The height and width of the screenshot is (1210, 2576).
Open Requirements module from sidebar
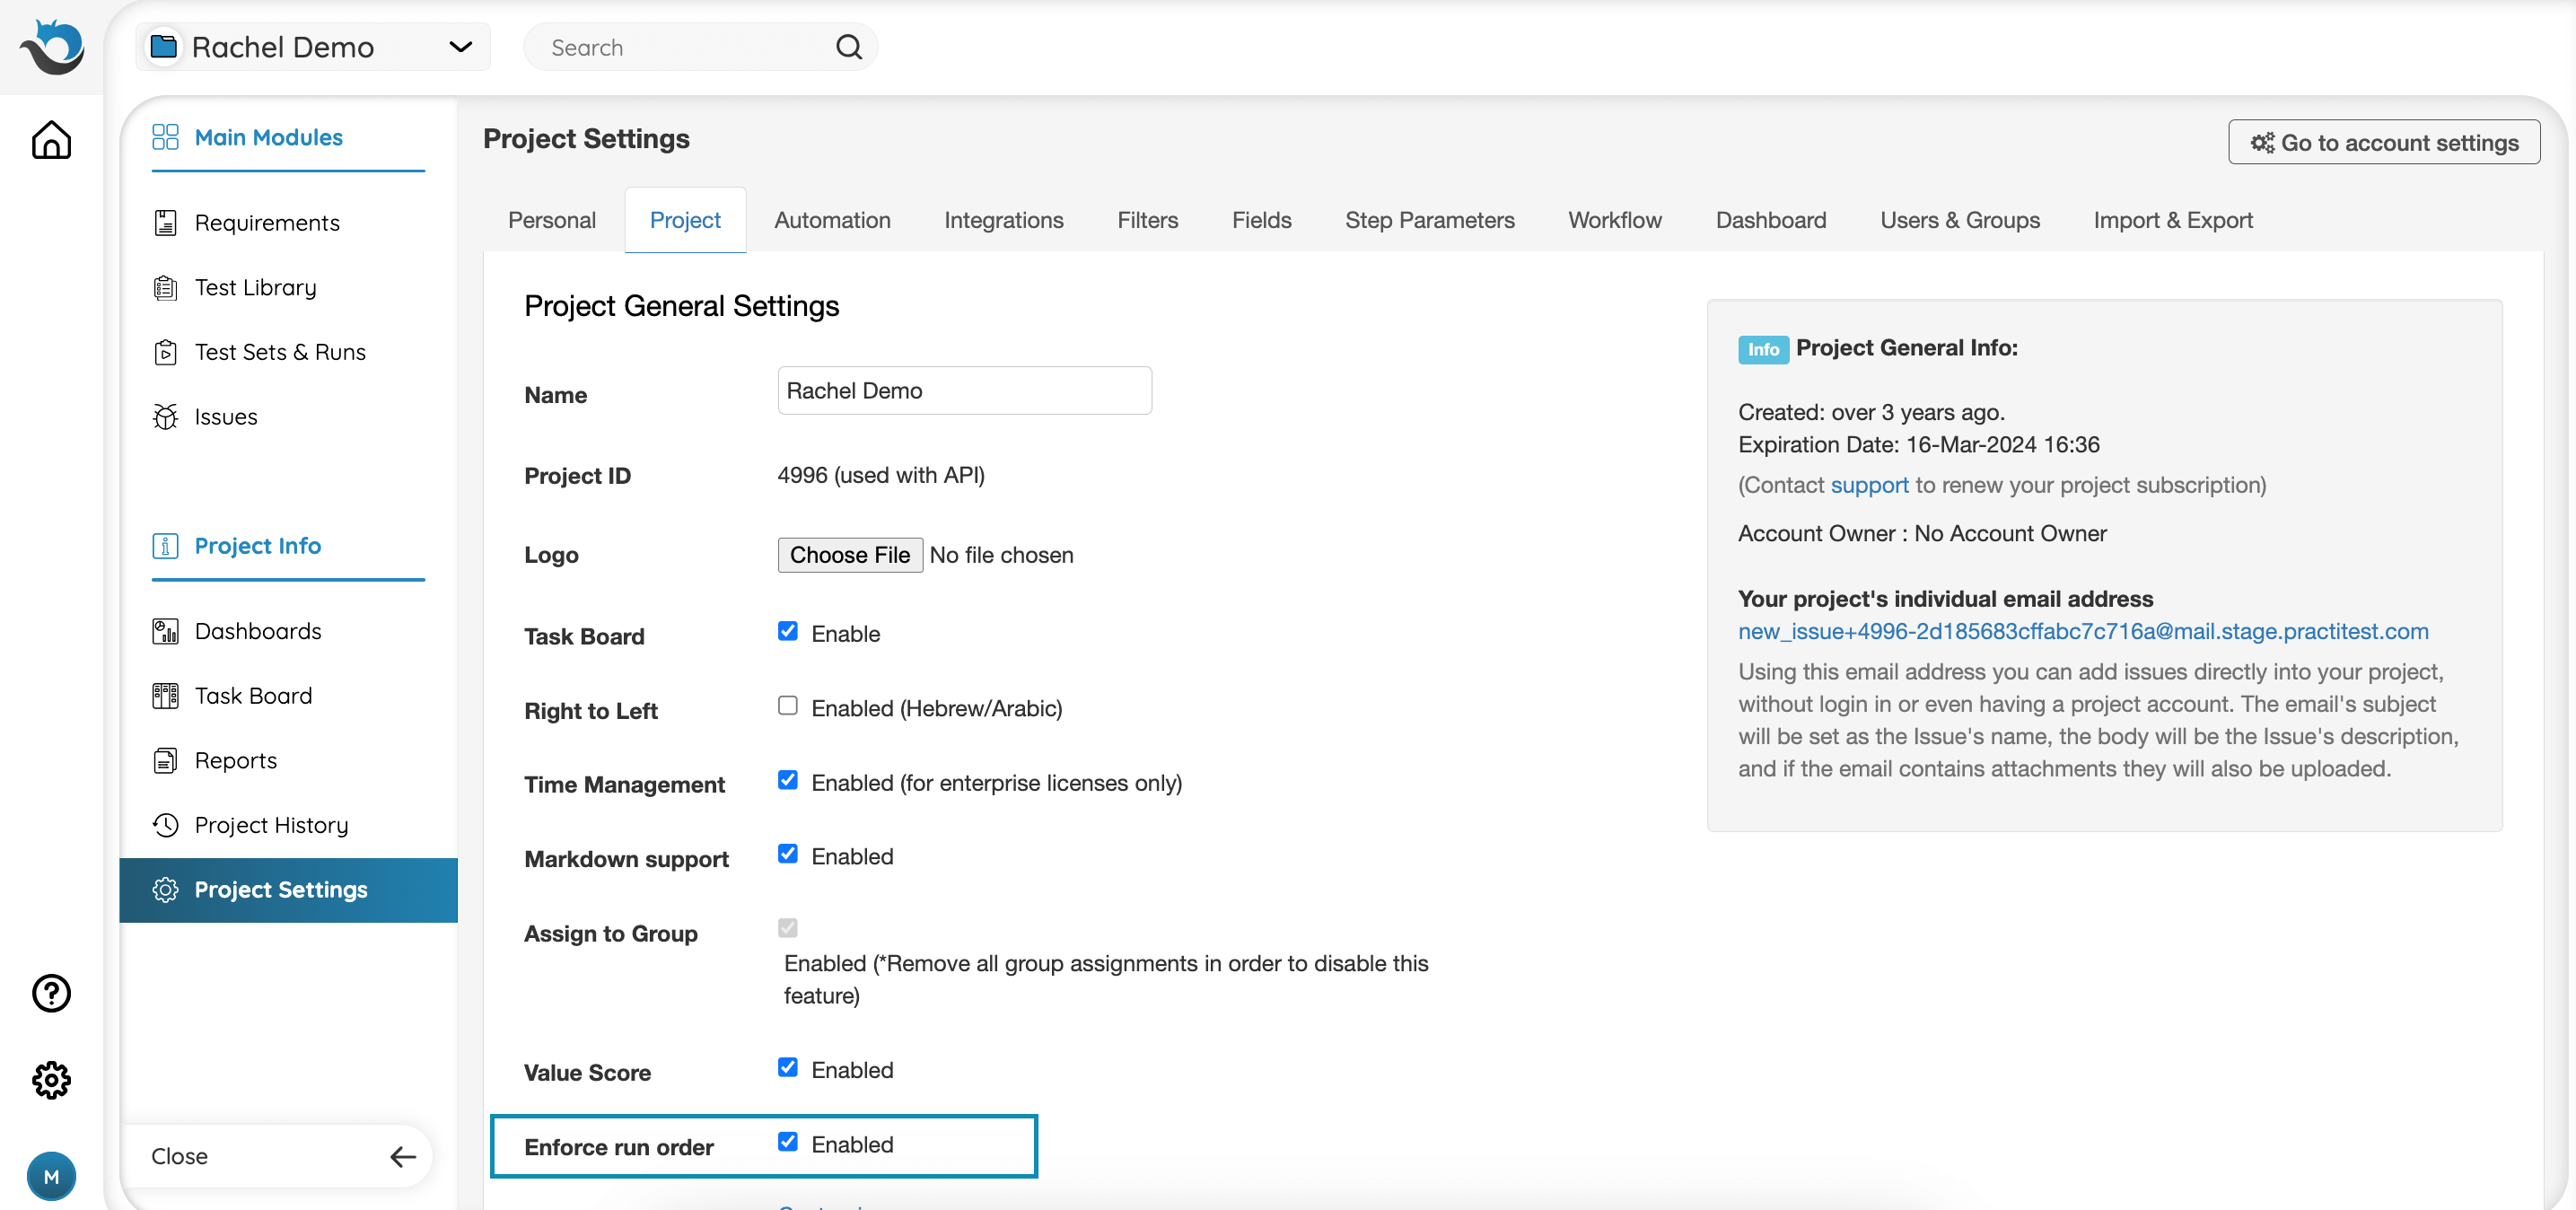click(x=266, y=222)
